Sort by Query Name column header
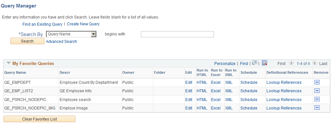The height and width of the screenshot is (127, 334). point(15,72)
